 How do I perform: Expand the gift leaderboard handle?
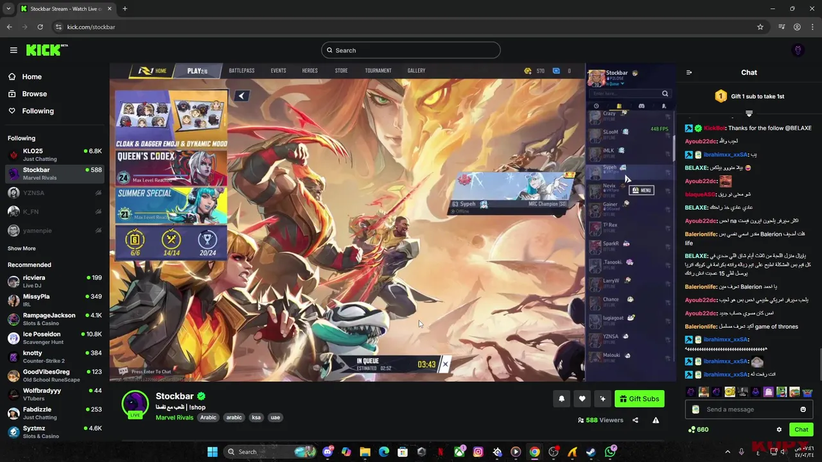point(749,113)
